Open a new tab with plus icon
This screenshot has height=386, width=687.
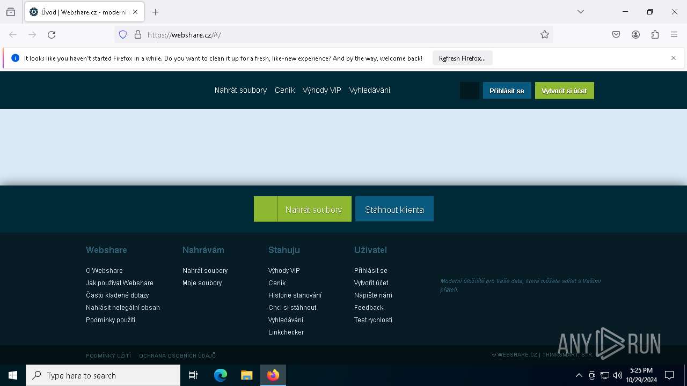pyautogui.click(x=156, y=12)
